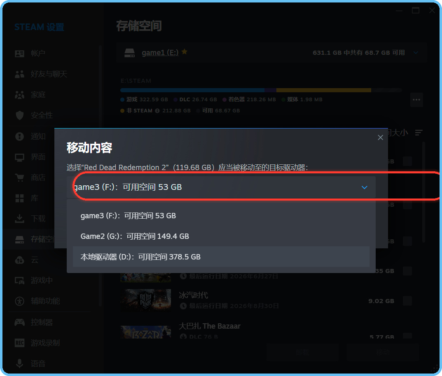This screenshot has width=442, height=376.
Task: Tick checkbox for 大巴扎 The Bazaar row
Action: [407, 335]
